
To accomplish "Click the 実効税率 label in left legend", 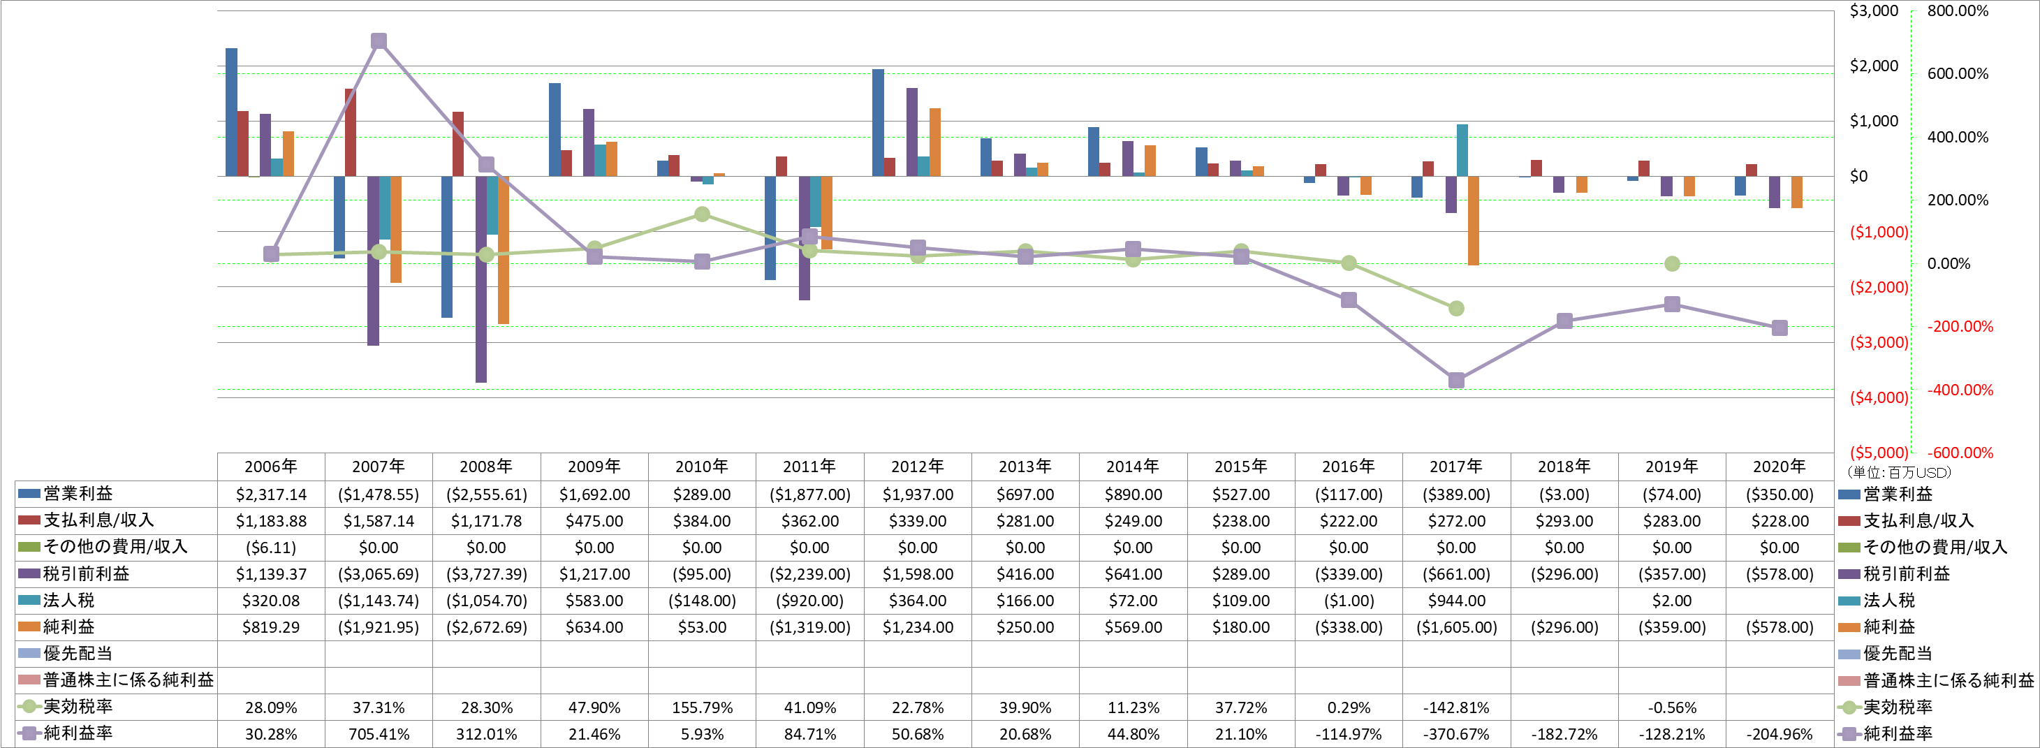I will tap(78, 707).
